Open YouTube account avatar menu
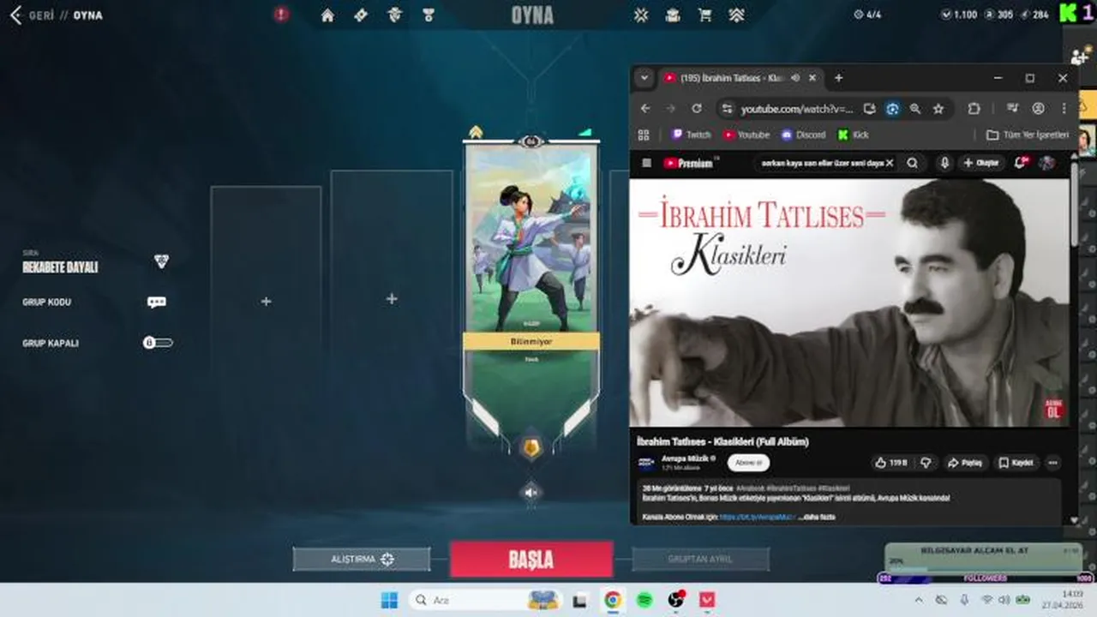 pyautogui.click(x=1046, y=163)
